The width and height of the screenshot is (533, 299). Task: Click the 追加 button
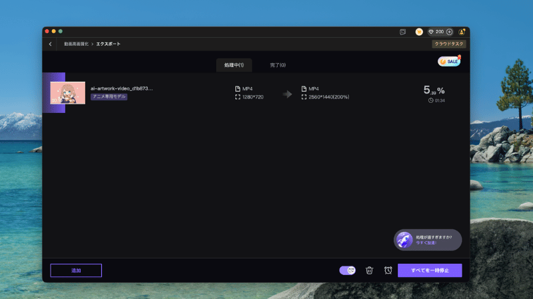(x=76, y=270)
